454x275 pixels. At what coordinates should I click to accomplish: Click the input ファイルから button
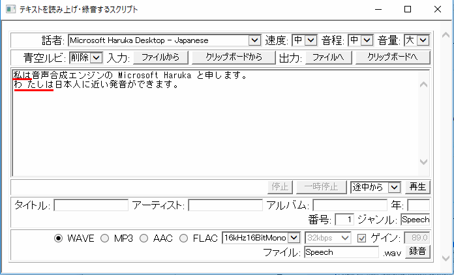click(160, 57)
